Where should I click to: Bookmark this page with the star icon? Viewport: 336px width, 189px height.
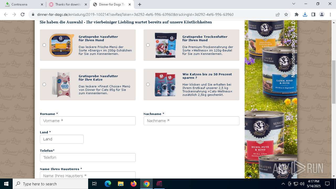[x=286, y=15]
